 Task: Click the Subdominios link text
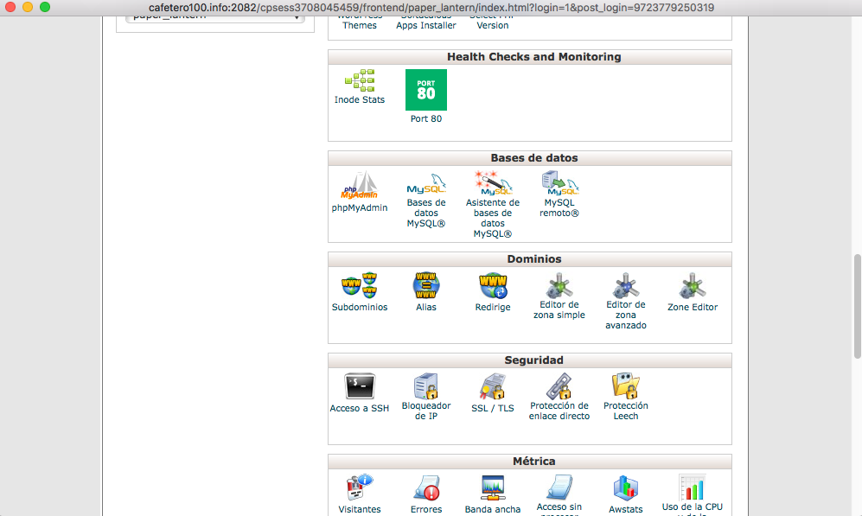(360, 307)
